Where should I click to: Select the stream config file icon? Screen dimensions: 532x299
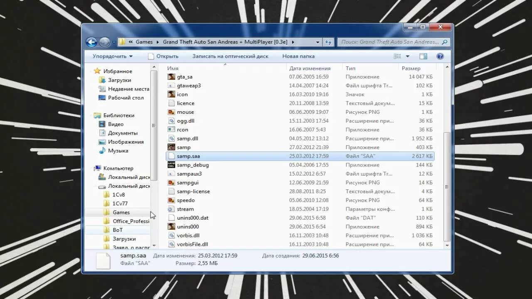171,209
